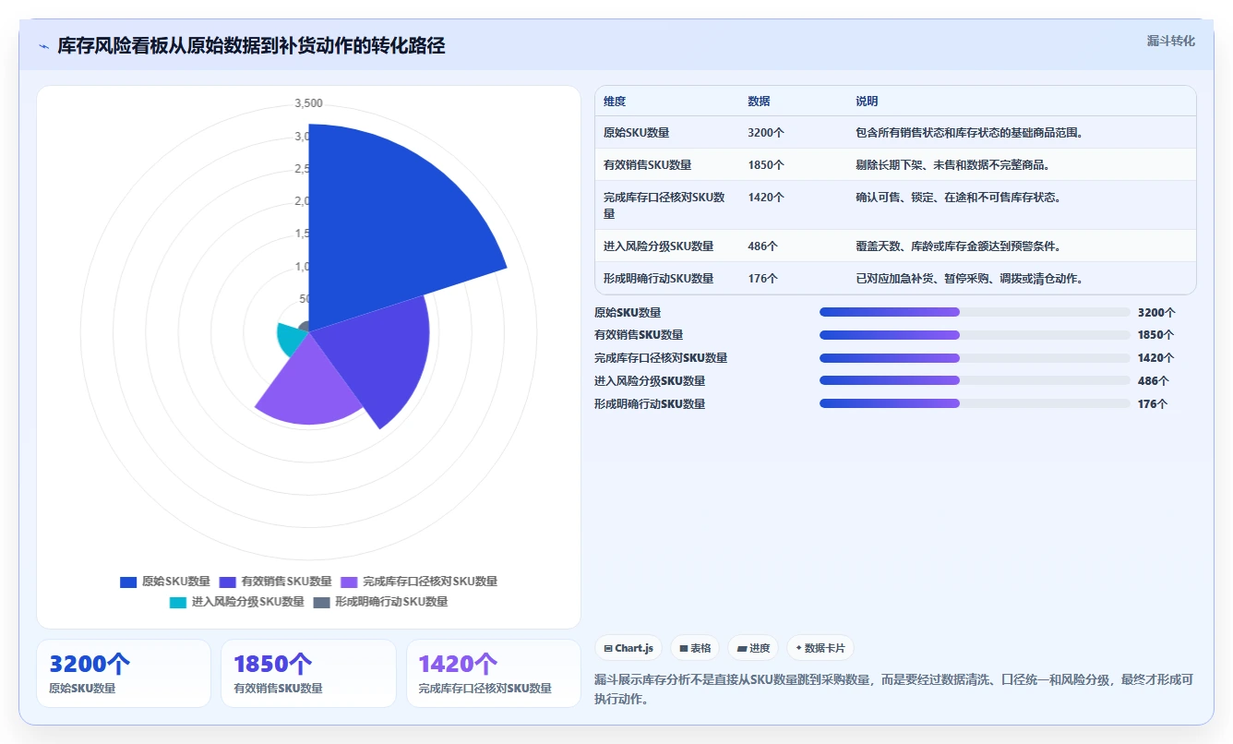Toggle 完成库存口径核对SKU数量 legend item
This screenshot has height=744, width=1233.
pos(419,582)
